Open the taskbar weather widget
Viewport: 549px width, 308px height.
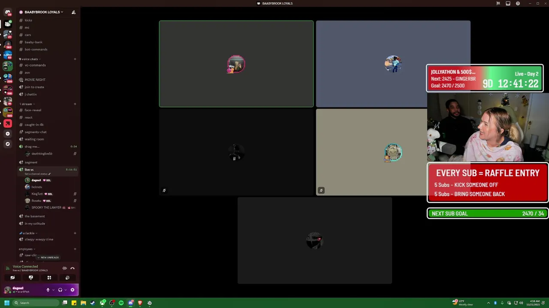pos(463,303)
